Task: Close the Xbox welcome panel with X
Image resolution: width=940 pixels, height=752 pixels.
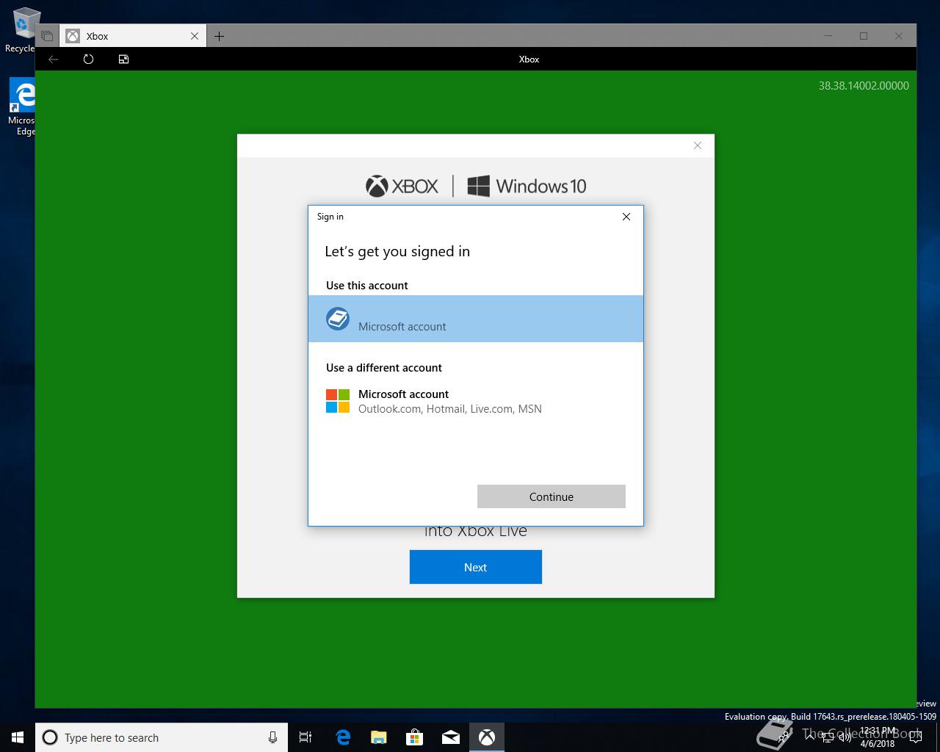Action: (x=698, y=145)
